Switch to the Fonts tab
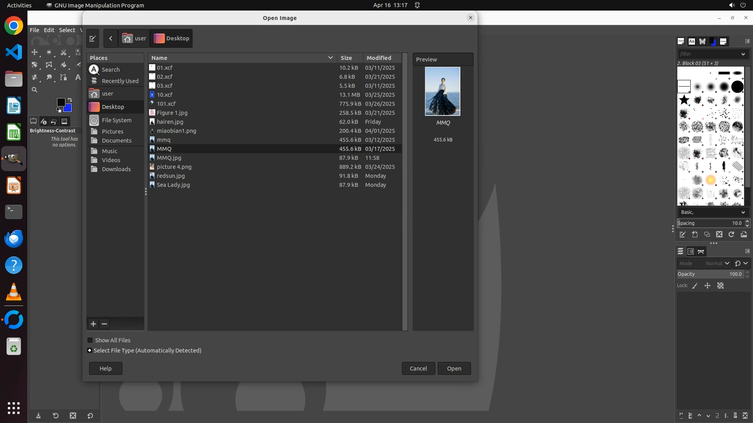Image resolution: width=753 pixels, height=423 pixels. (691, 41)
